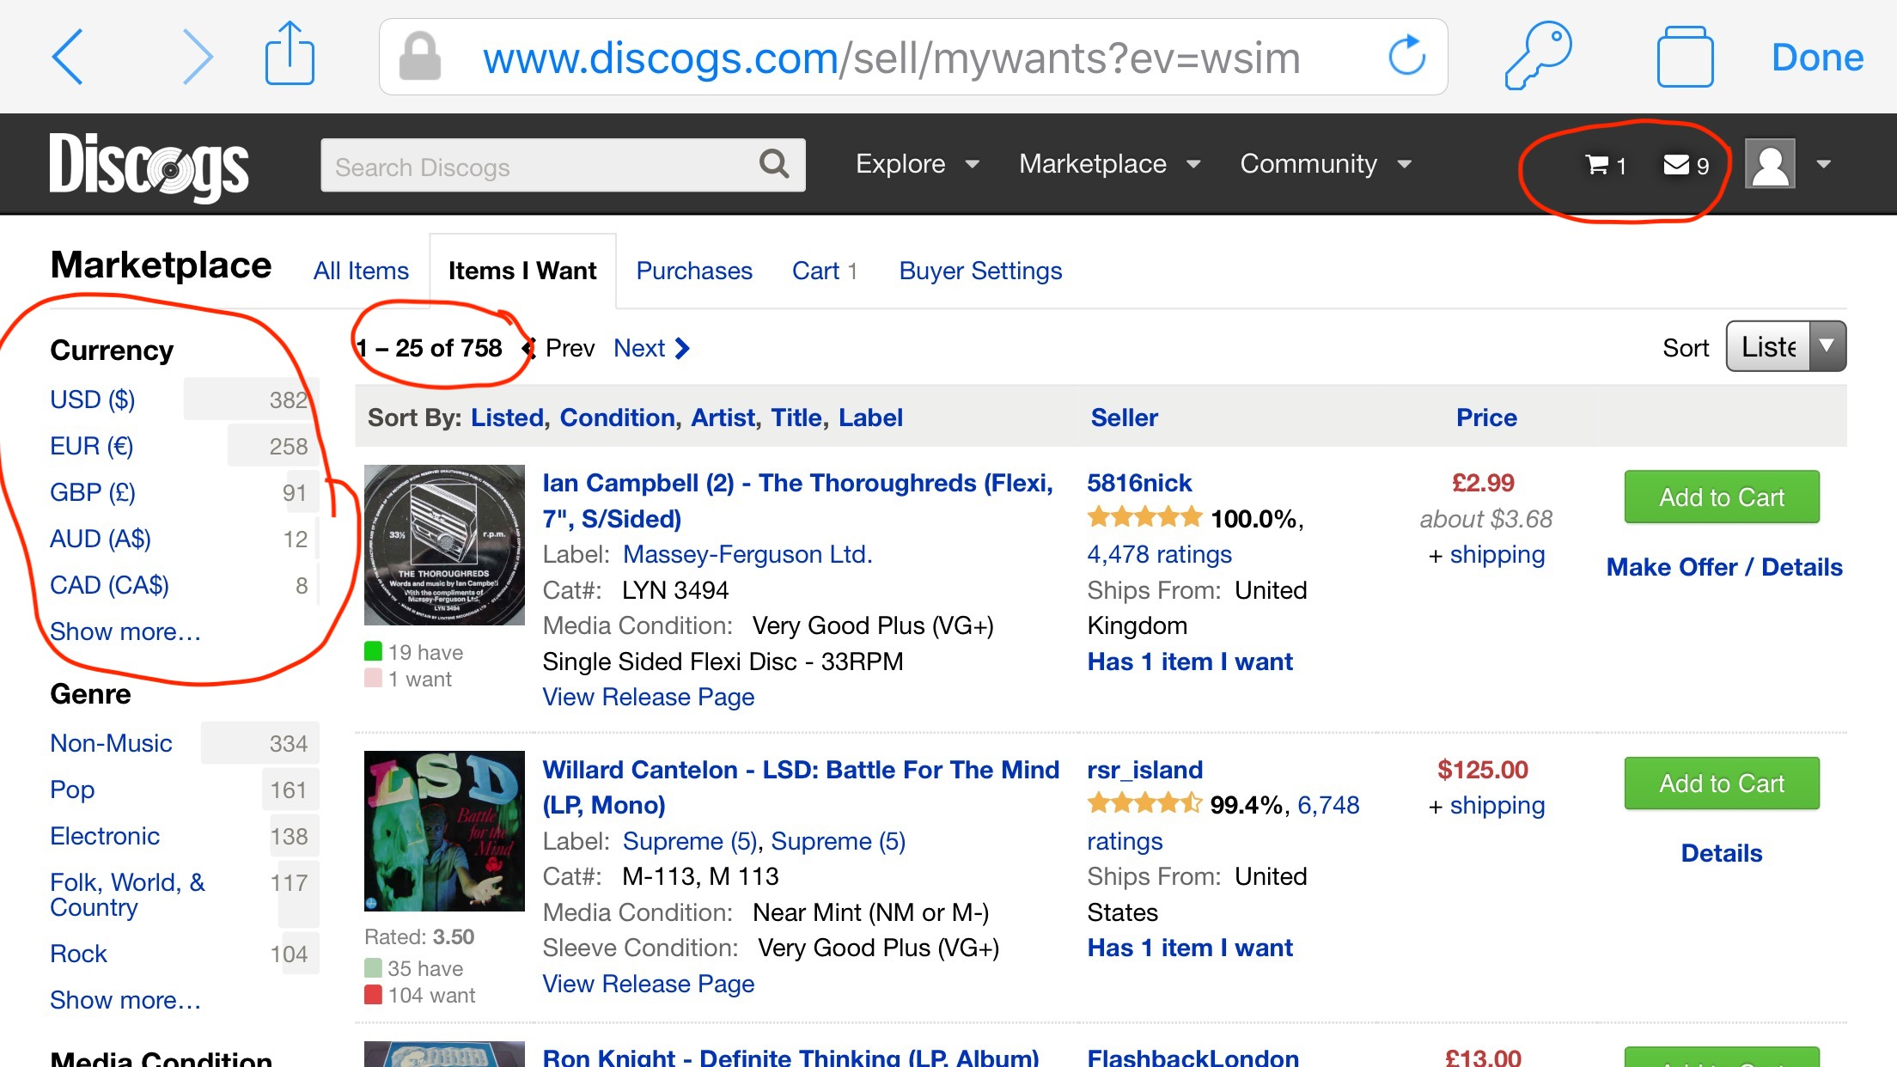
Task: Filter currency by USD ($)
Action: (93, 399)
